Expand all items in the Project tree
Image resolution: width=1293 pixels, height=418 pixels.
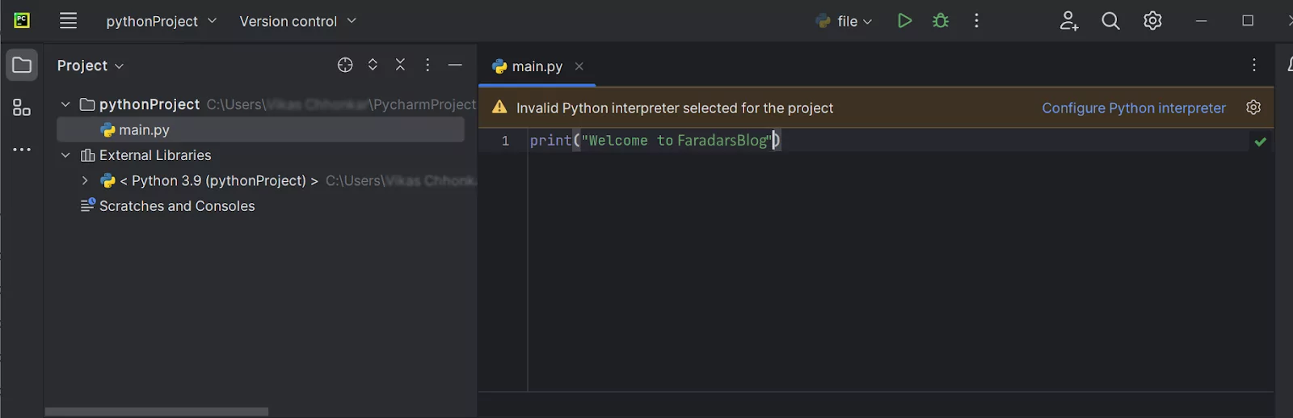click(x=373, y=65)
